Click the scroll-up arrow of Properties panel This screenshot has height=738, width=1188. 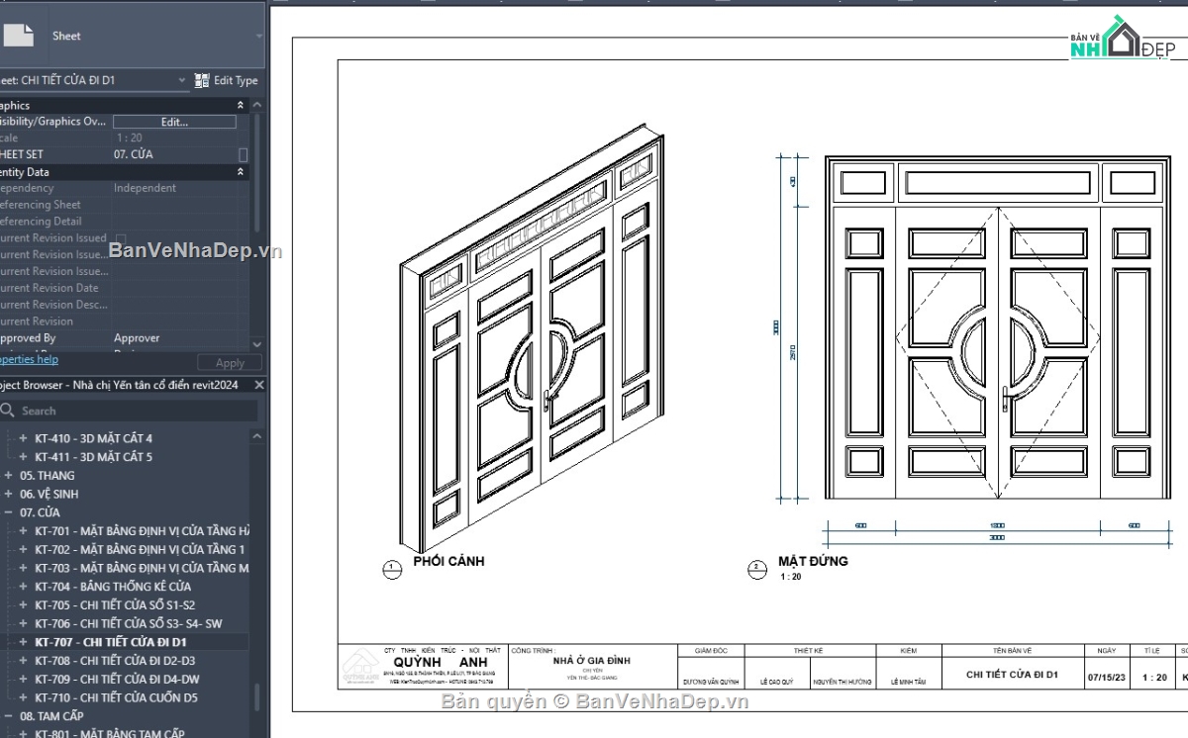point(257,105)
